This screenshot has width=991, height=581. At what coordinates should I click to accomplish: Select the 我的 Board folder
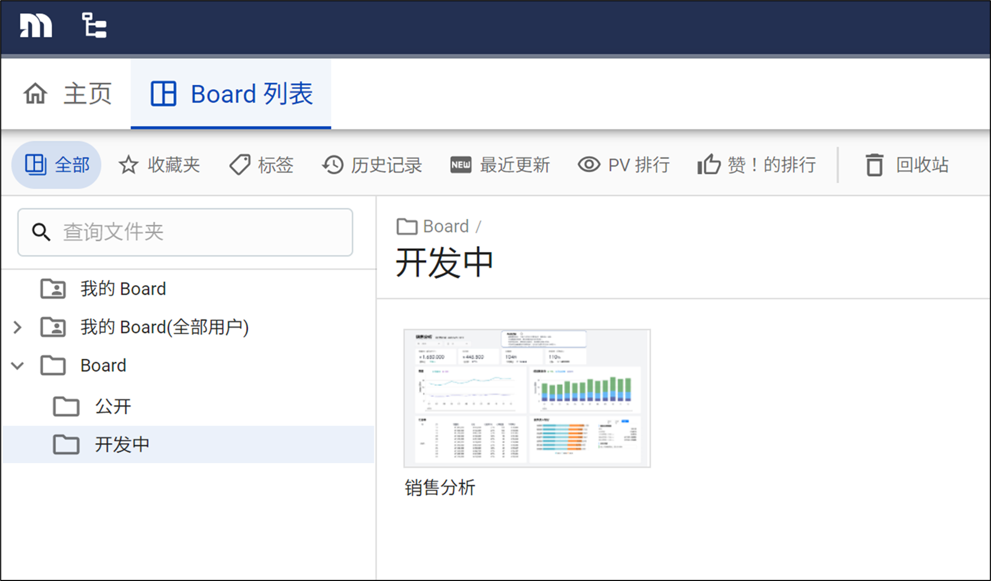click(x=123, y=289)
